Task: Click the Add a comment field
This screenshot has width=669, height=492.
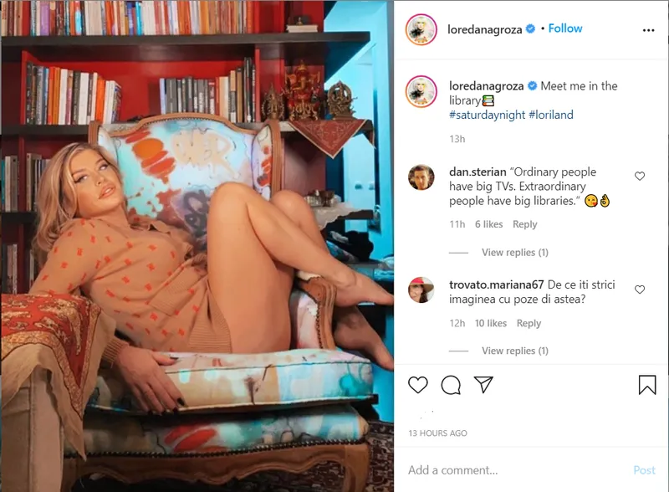Action: pyautogui.click(x=516, y=470)
